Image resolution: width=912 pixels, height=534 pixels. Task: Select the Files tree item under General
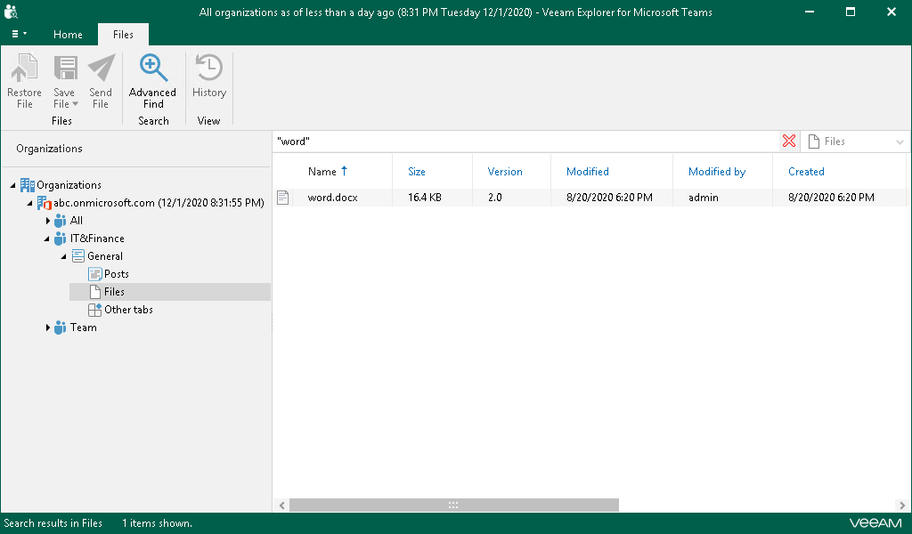(x=170, y=292)
